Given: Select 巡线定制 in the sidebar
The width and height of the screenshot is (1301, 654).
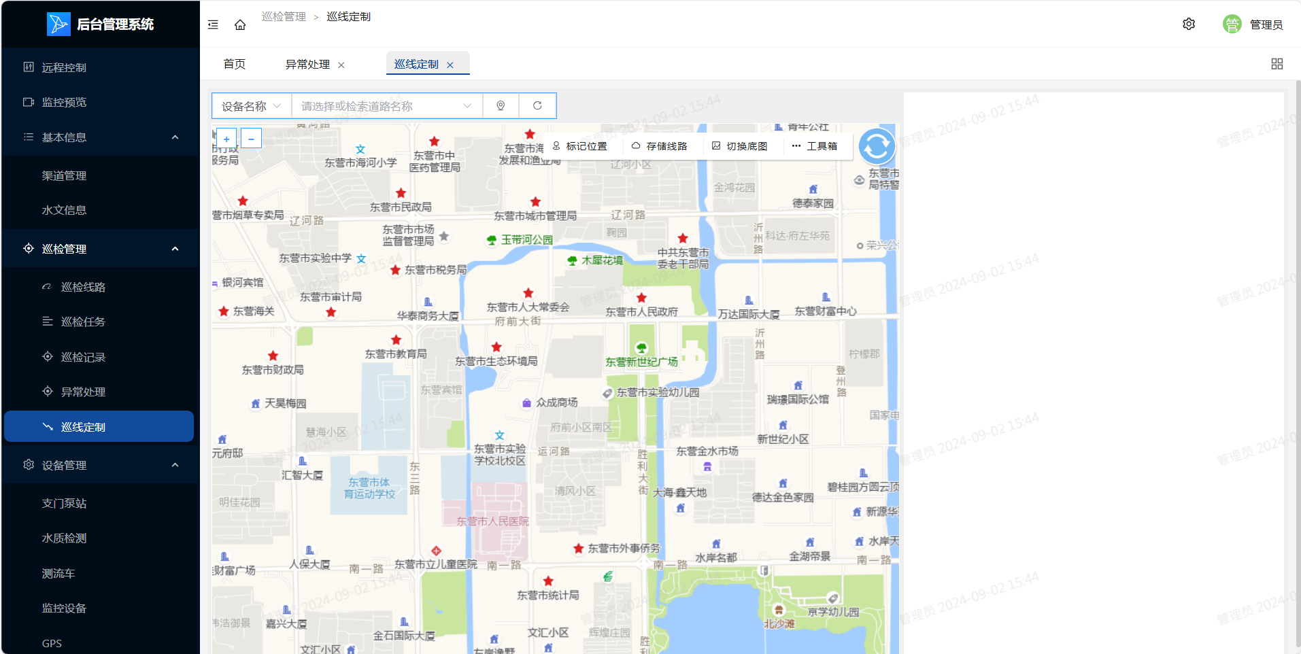Looking at the screenshot, I should pos(99,426).
